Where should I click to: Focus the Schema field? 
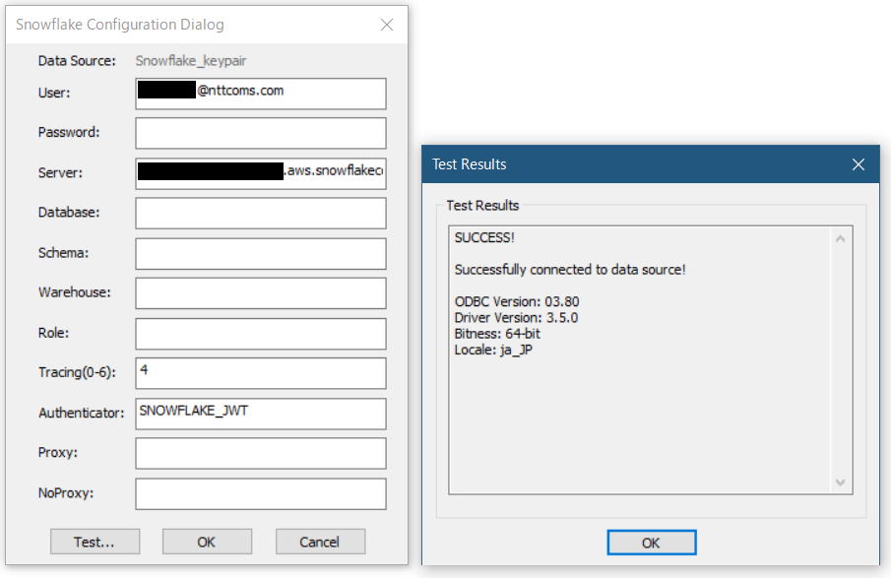261,253
